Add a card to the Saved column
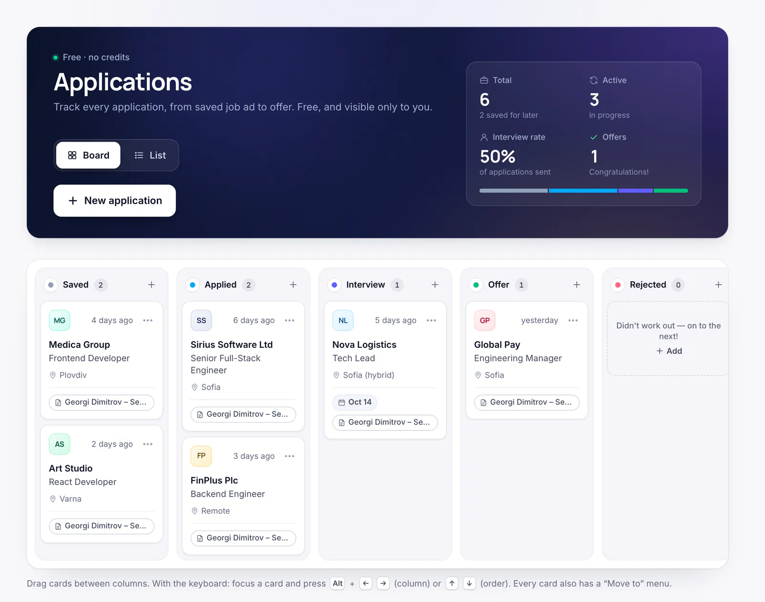Screen dimensions: 765x602 coord(151,285)
